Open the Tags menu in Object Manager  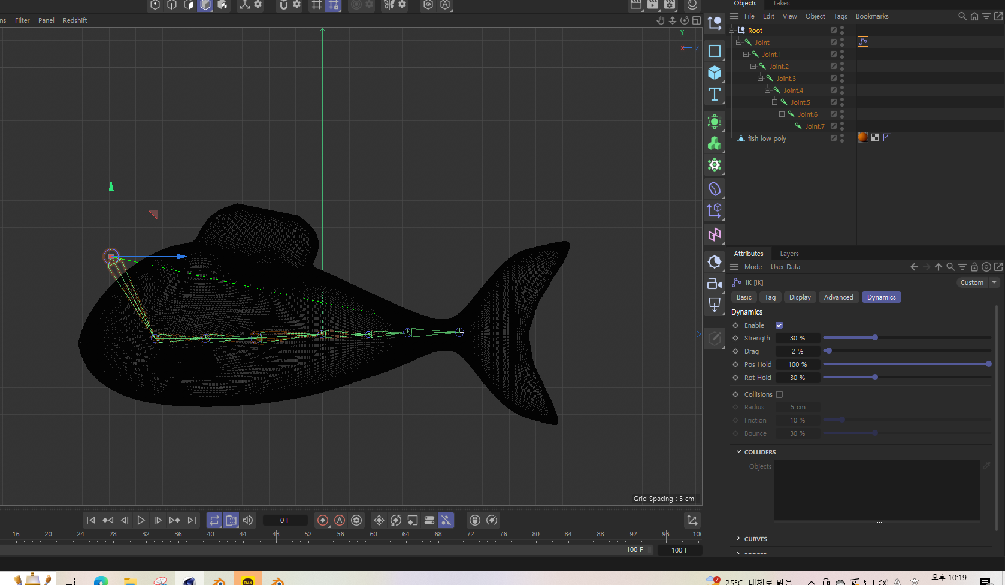point(840,16)
